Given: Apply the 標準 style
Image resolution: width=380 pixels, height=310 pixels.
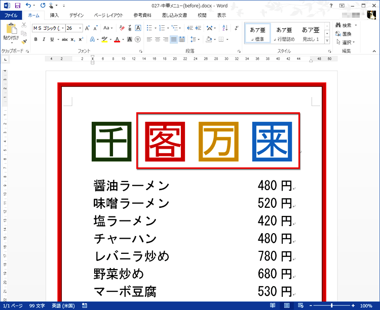Looking at the screenshot, I should [x=257, y=33].
